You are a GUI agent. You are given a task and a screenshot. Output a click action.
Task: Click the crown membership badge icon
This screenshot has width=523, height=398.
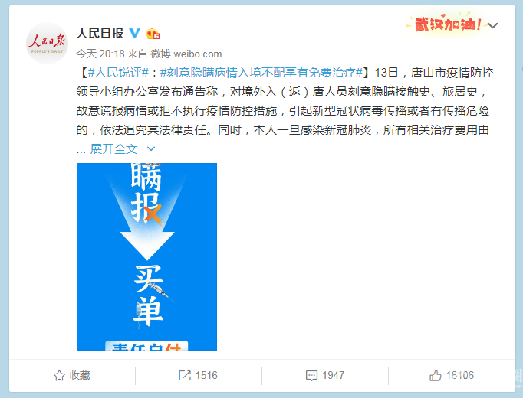click(x=153, y=33)
